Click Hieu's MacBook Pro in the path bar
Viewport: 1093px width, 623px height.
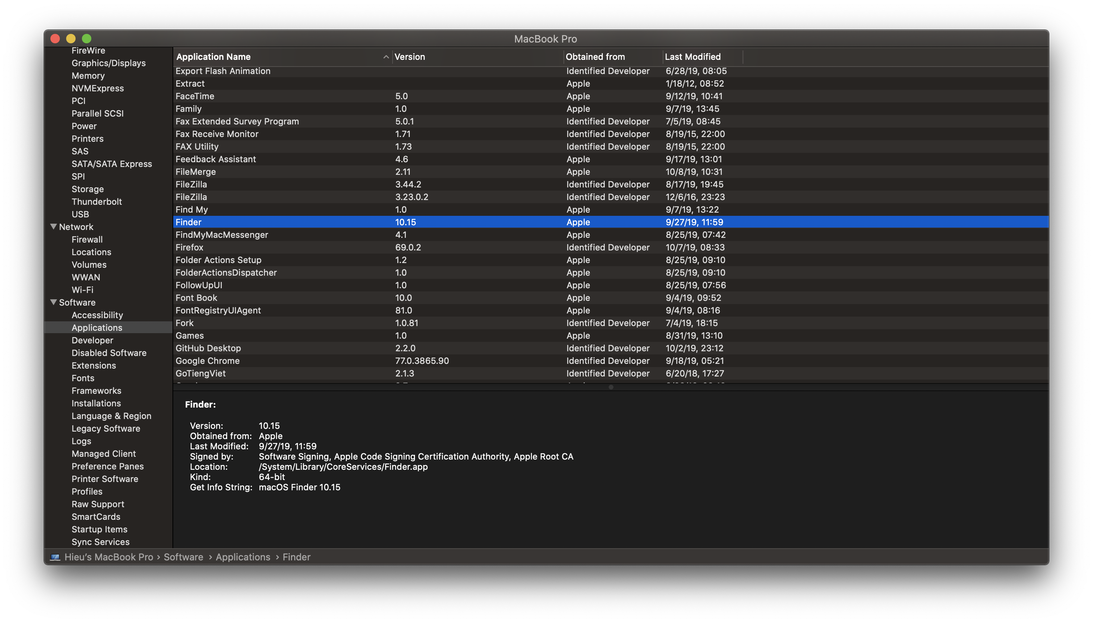(x=109, y=557)
